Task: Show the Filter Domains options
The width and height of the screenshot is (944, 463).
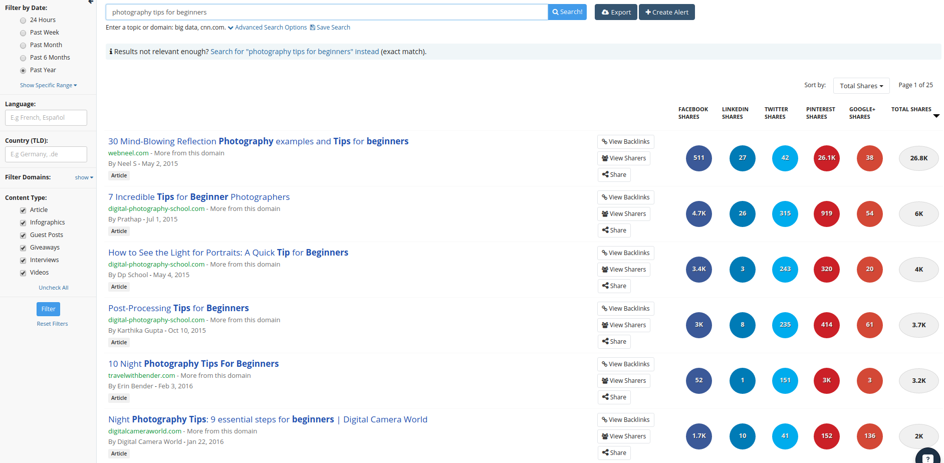Action: tap(84, 177)
